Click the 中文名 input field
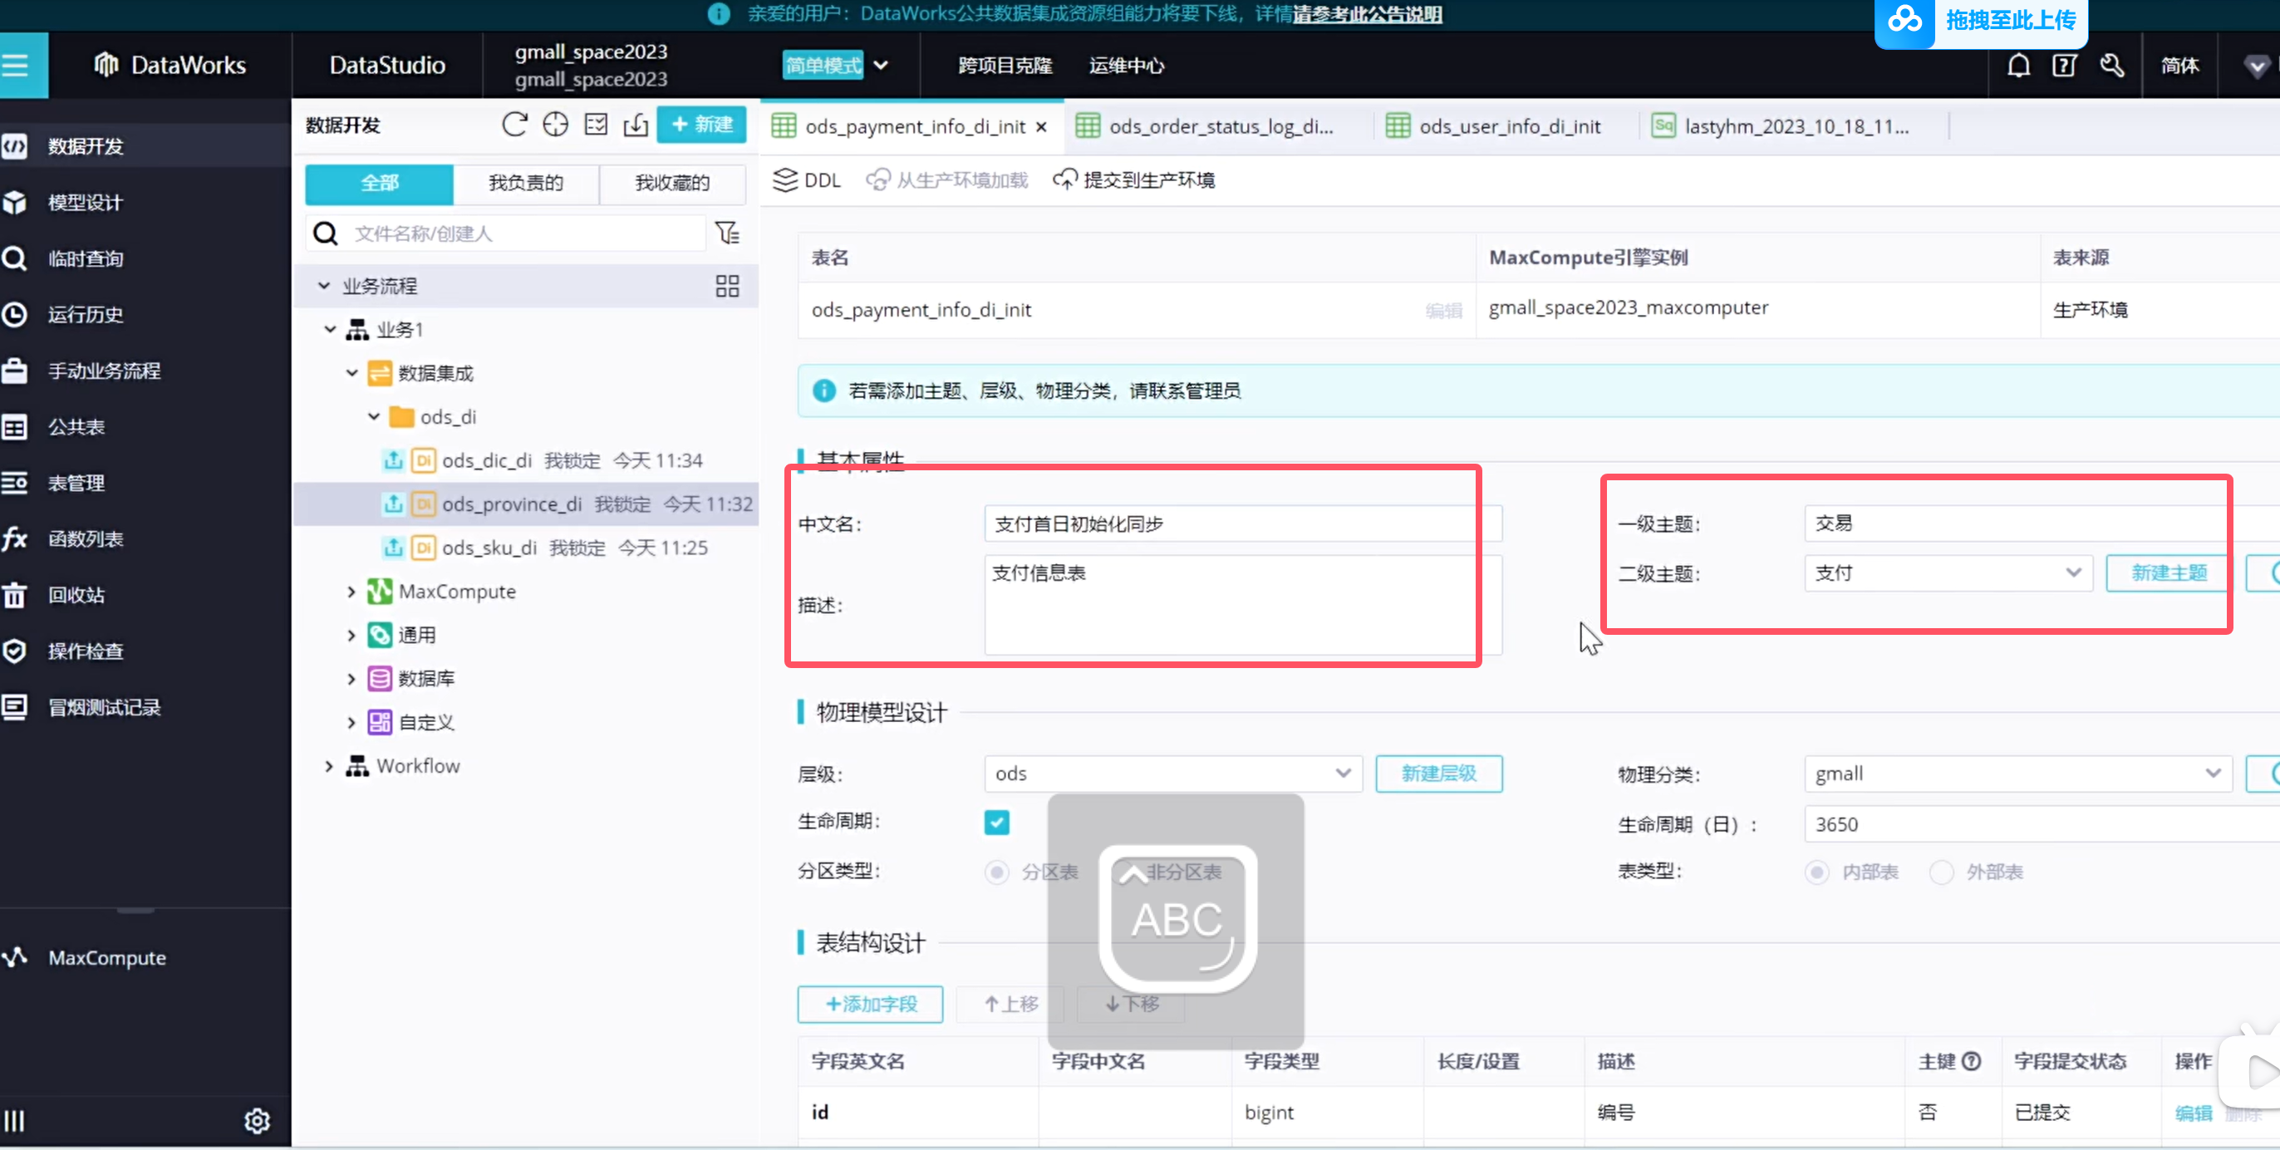 coord(1239,523)
